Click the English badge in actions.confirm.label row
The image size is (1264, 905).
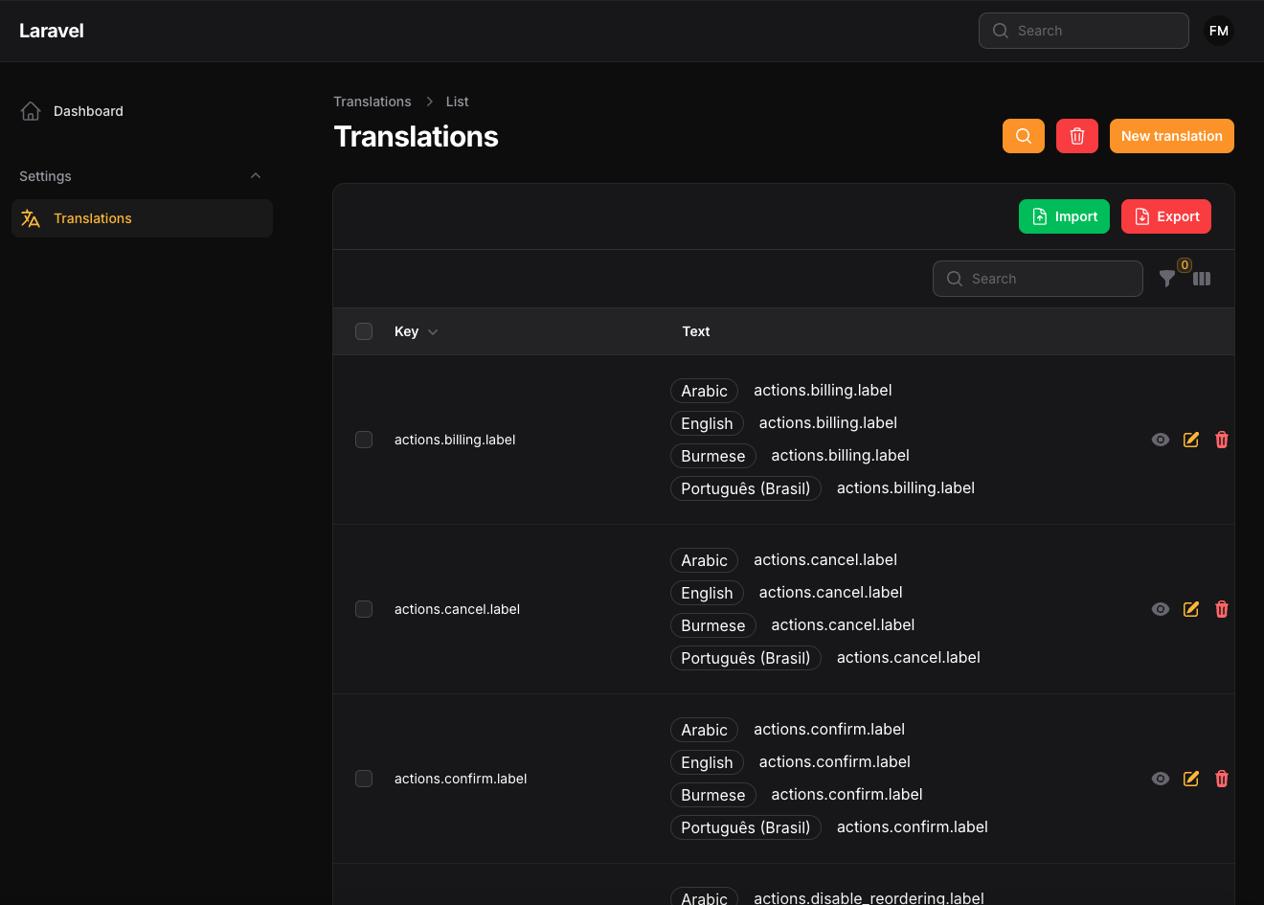[707, 762]
